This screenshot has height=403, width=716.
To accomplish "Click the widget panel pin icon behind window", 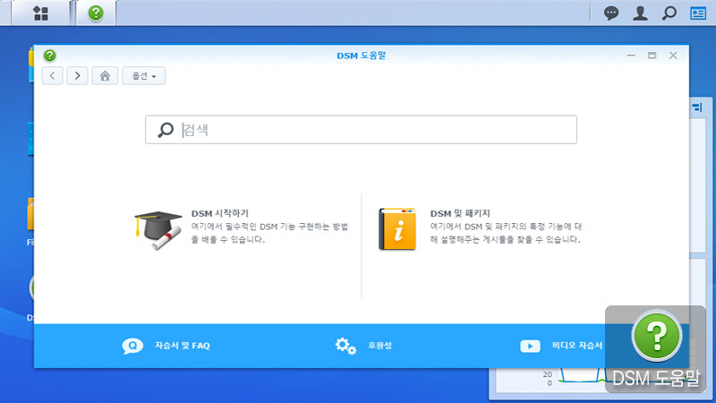I will (x=697, y=107).
